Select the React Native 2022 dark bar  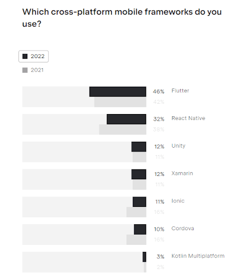(126, 119)
